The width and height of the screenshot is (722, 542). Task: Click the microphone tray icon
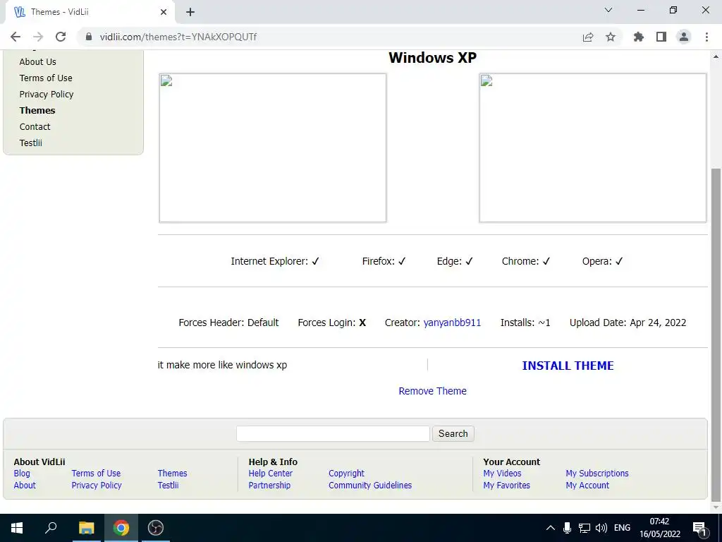click(x=568, y=528)
